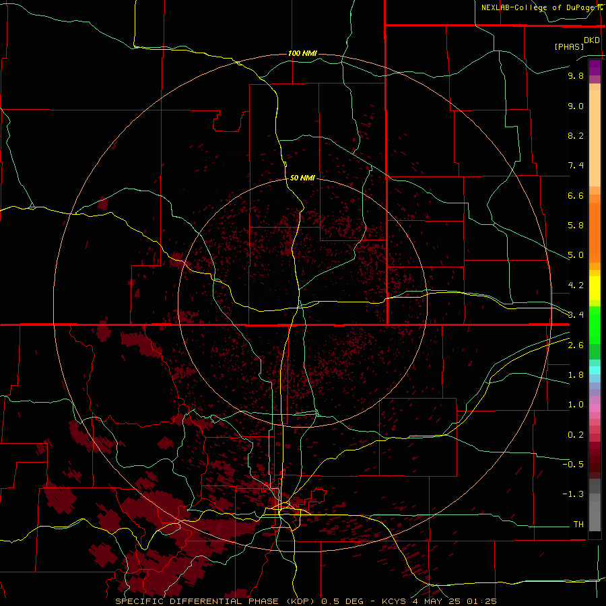Pick the pink band of the color bar

pyautogui.click(x=595, y=408)
